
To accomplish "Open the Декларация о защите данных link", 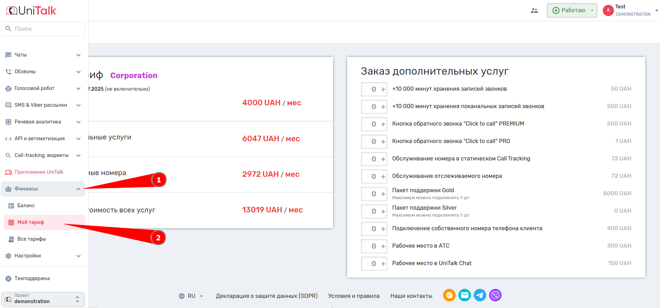I will pyautogui.click(x=267, y=296).
